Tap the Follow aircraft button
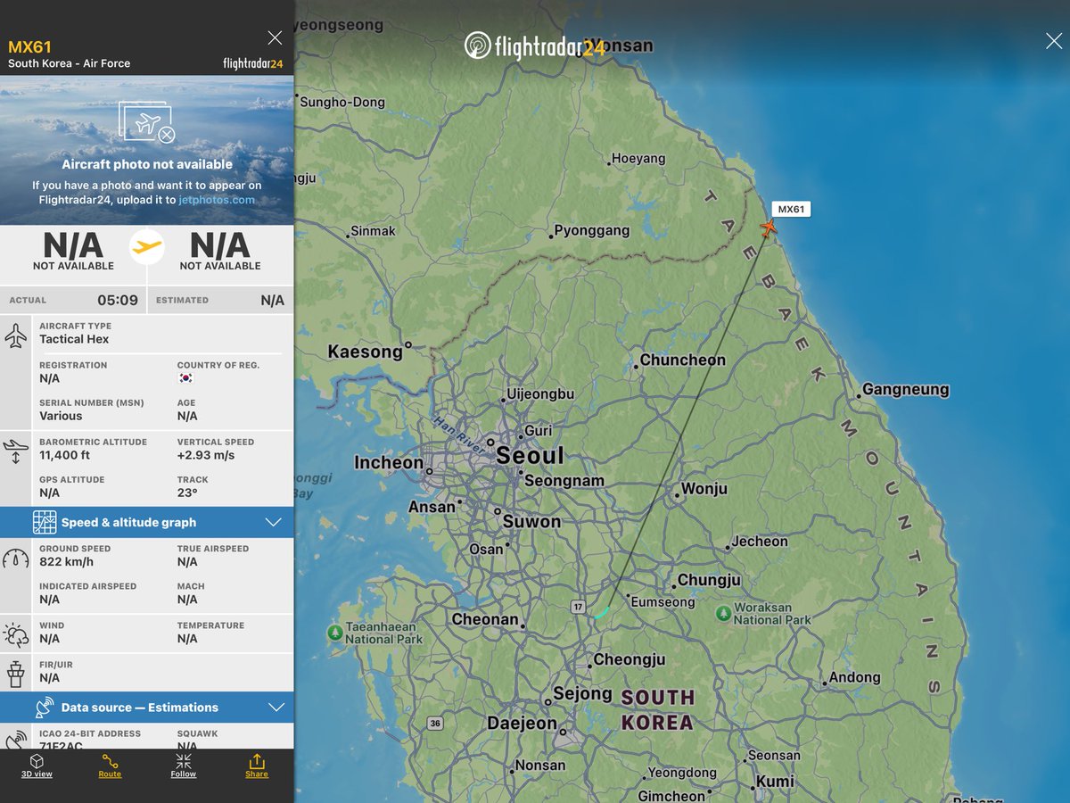This screenshot has height=803, width=1070. (183, 766)
